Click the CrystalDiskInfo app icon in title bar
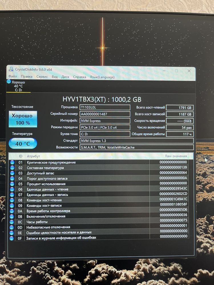 tap(11, 69)
